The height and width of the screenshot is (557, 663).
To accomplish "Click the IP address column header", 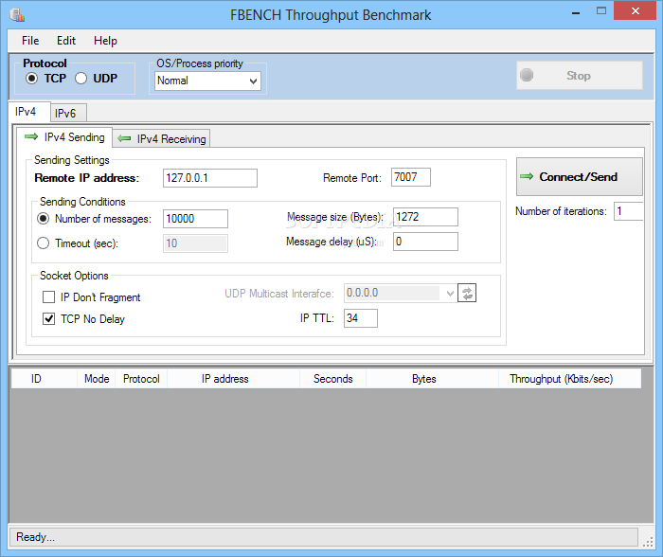I will point(233,379).
